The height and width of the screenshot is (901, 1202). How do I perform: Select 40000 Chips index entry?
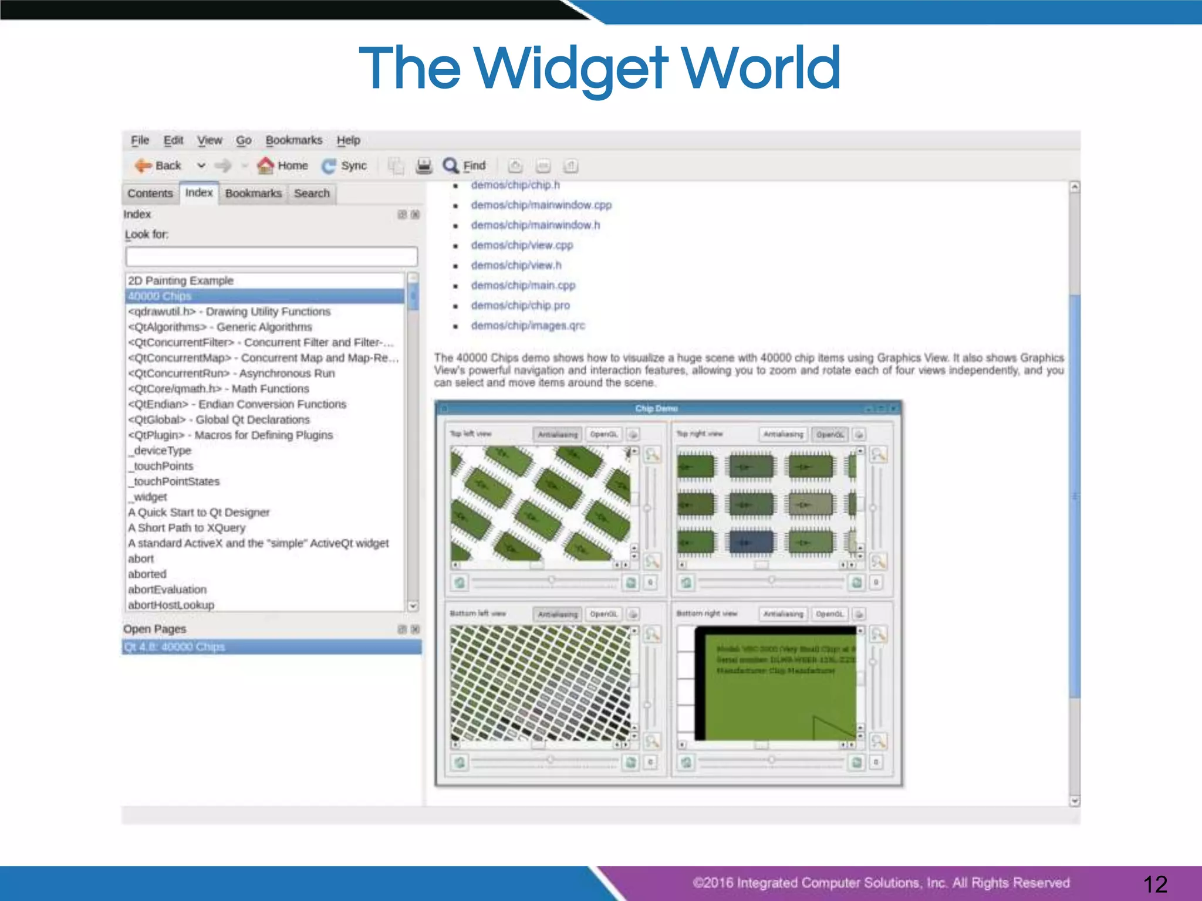pyautogui.click(x=265, y=296)
